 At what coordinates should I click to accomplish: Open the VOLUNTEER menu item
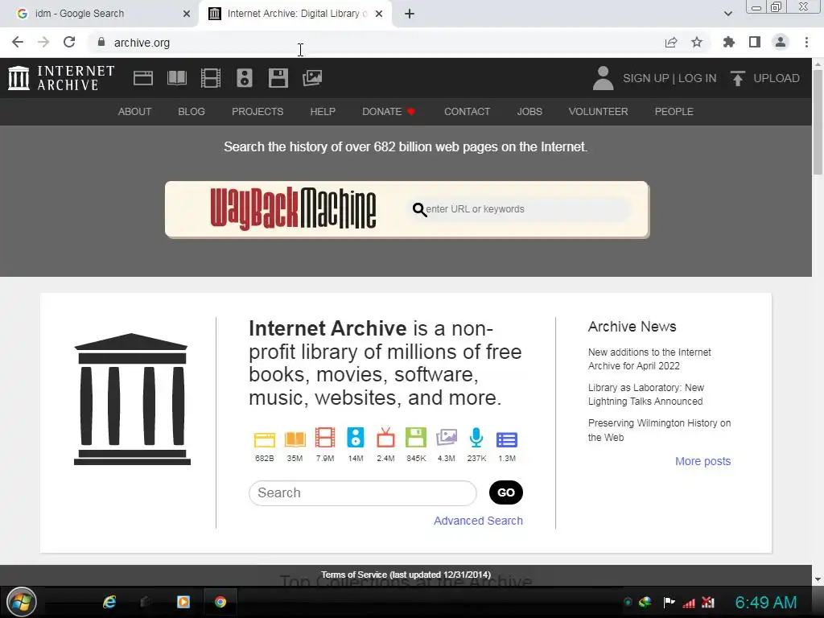598,111
